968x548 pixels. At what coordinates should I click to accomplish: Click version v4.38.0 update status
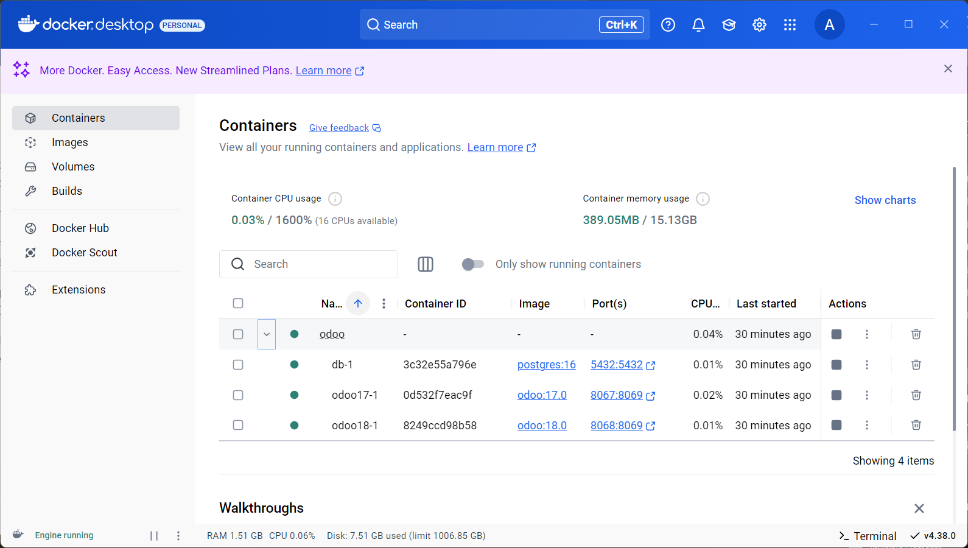pyautogui.click(x=933, y=536)
